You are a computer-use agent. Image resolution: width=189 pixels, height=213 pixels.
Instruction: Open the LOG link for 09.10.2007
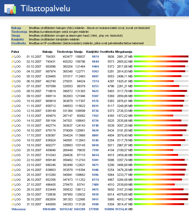click(18, 96)
